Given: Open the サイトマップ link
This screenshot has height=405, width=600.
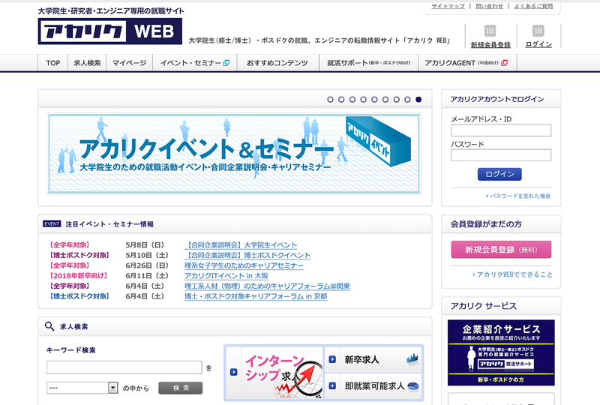Looking at the screenshot, I should 448,6.
